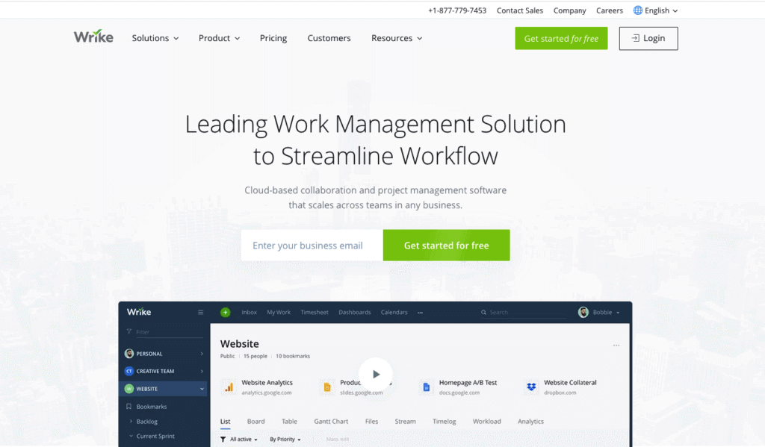Open the Company link

(x=569, y=10)
